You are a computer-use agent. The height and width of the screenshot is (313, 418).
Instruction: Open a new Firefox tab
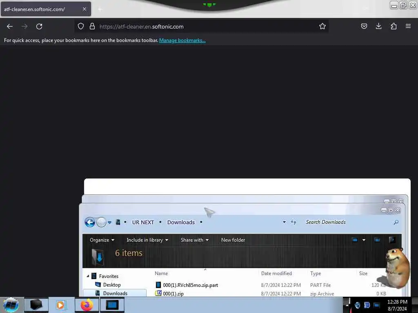(100, 9)
